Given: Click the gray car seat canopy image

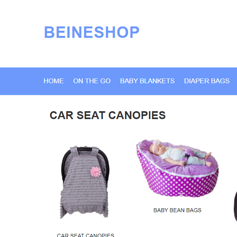Looking at the screenshot, I should (x=85, y=182).
